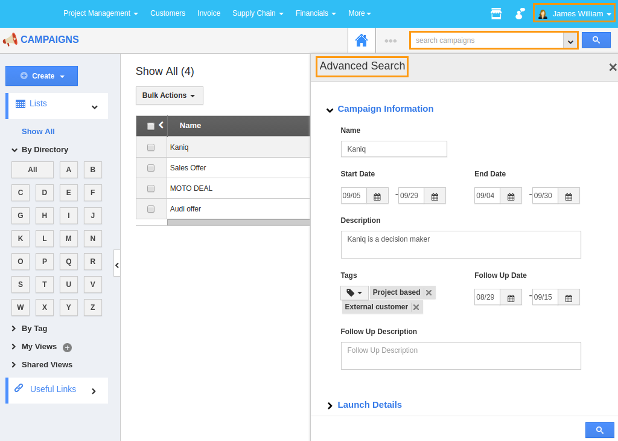618x441 pixels.
Task: Filter directory by letter K
Action: click(21, 239)
